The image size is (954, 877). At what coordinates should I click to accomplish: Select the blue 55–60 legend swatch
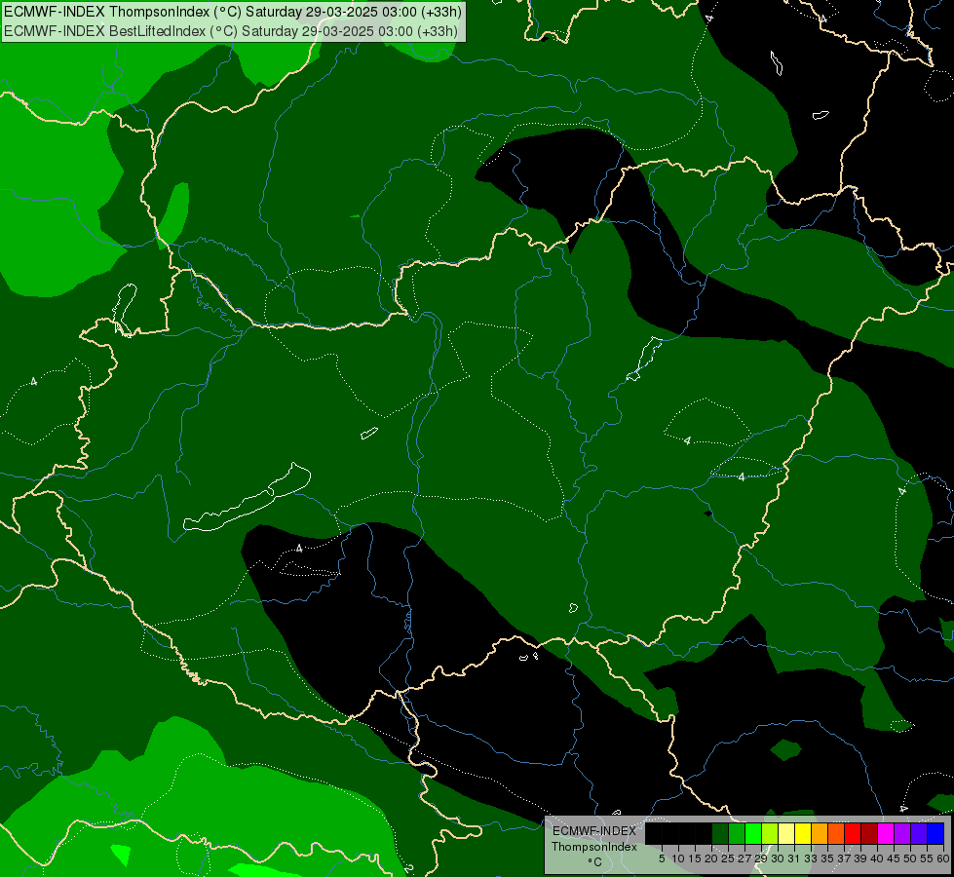[x=935, y=833]
